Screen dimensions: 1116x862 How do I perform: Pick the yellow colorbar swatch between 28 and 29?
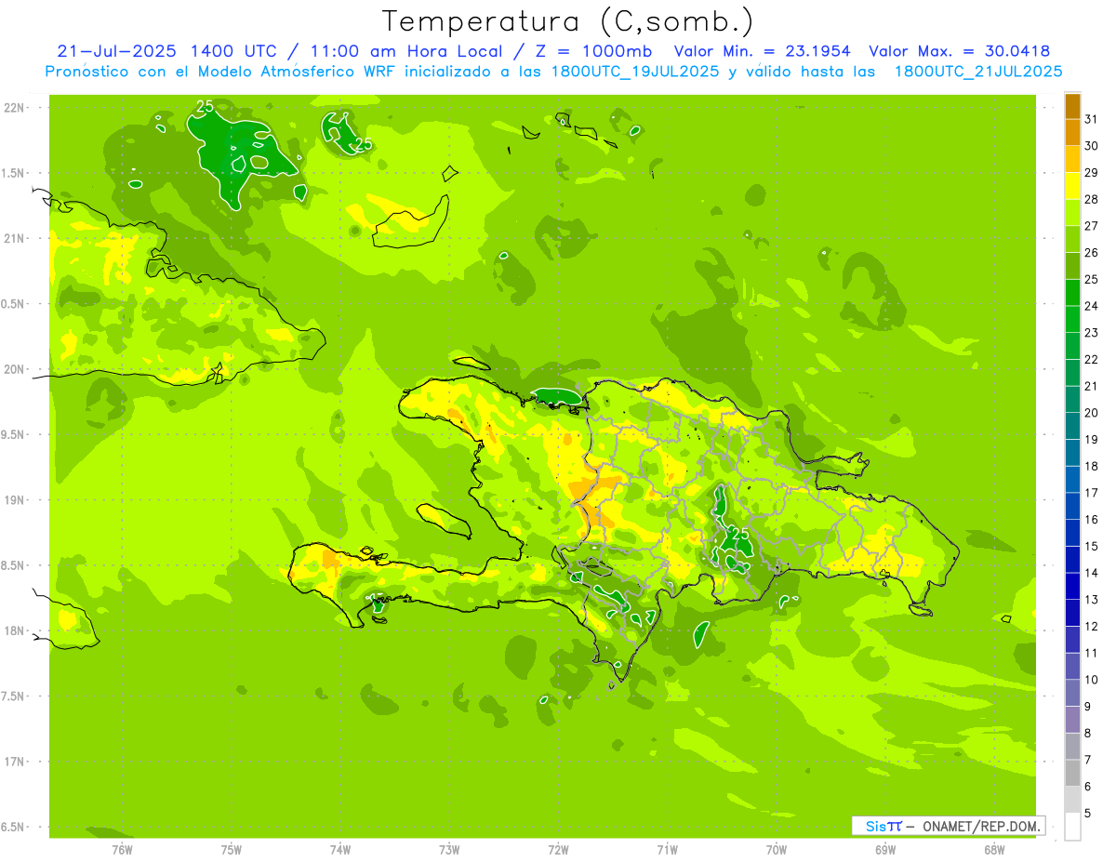click(x=1072, y=186)
